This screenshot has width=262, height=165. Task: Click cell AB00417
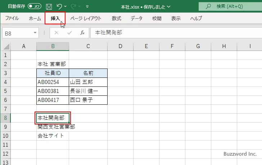tap(53, 100)
